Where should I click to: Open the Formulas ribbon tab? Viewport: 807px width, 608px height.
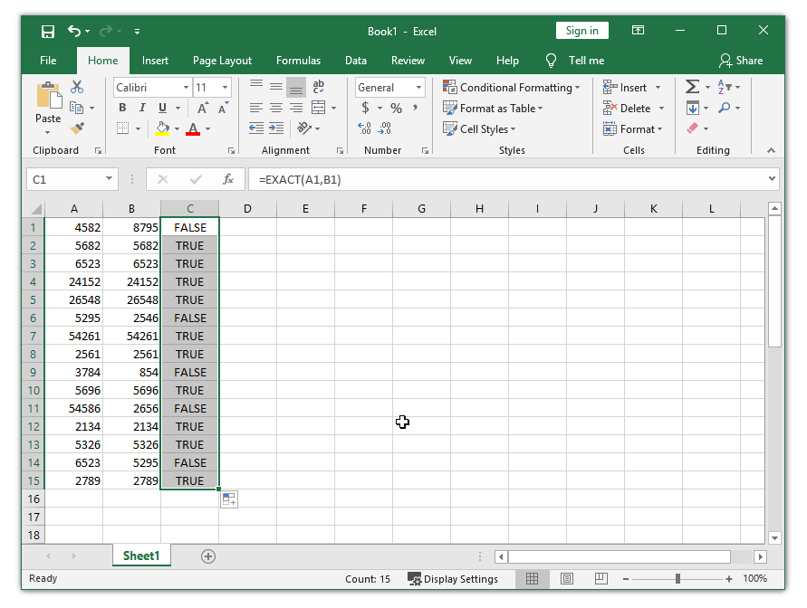[x=298, y=61]
